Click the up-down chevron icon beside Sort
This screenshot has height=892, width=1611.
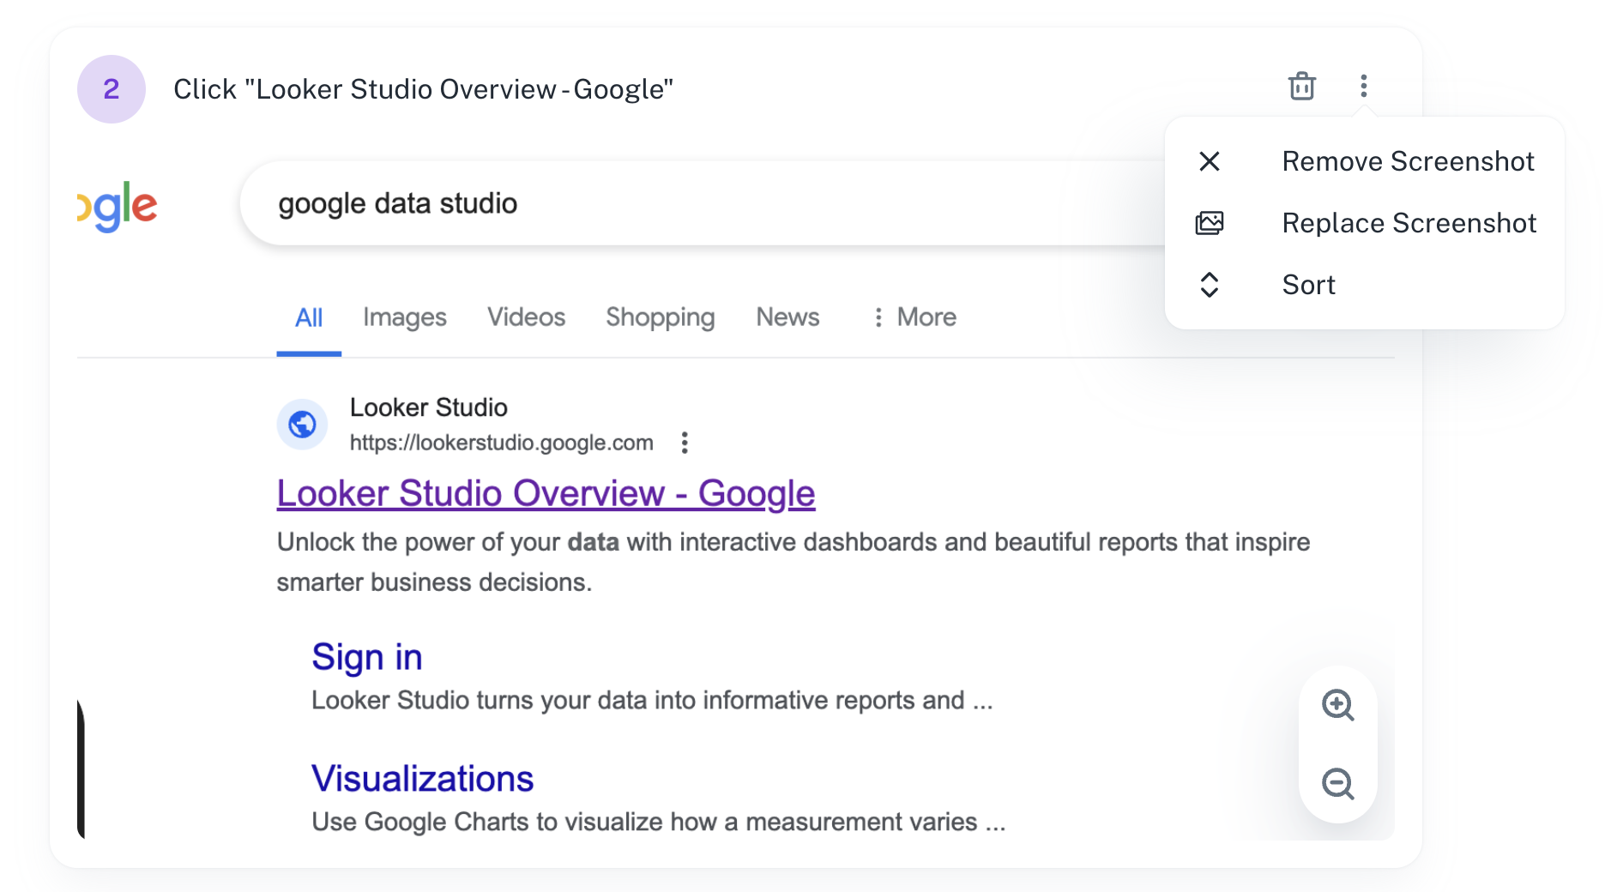coord(1210,285)
